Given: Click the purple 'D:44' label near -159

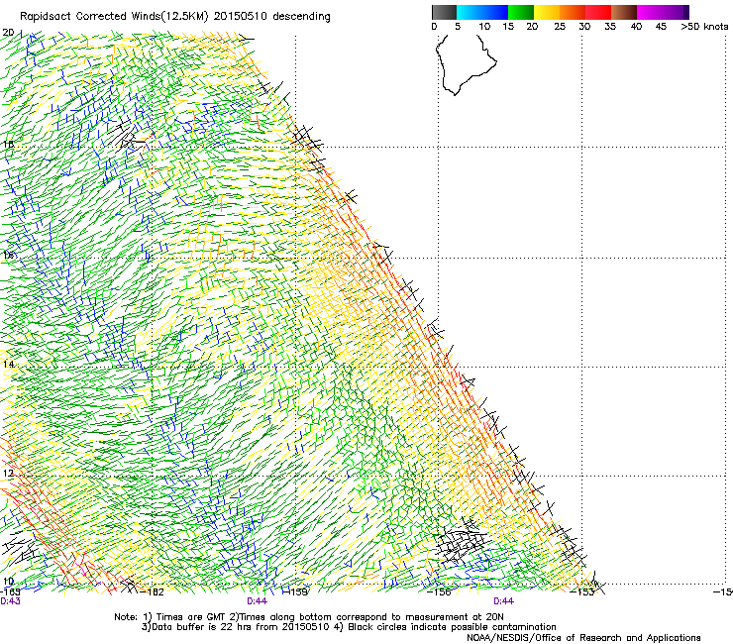Looking at the screenshot, I should [257, 601].
